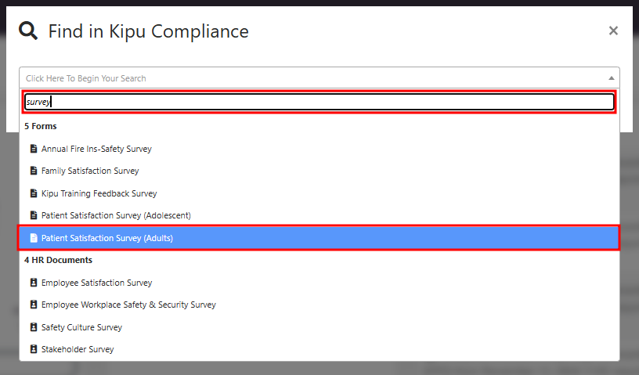This screenshot has width=639, height=375.
Task: Click the Patient Satisfaction Survey (Adolescent) form icon
Action: [x=33, y=215]
